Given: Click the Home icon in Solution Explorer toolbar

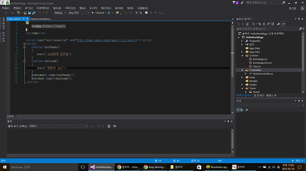Looking at the screenshot, I should (x=247, y=24).
